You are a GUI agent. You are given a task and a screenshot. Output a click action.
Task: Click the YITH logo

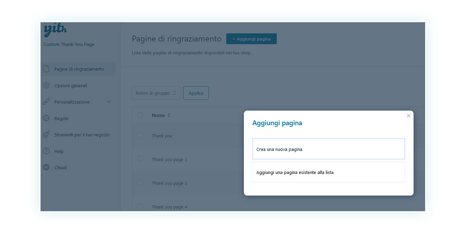(55, 30)
